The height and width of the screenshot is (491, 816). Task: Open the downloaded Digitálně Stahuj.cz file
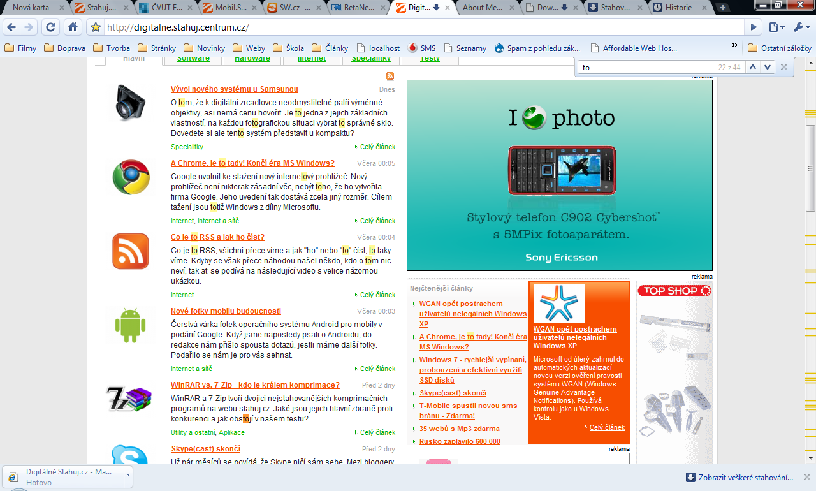pyautogui.click(x=64, y=476)
